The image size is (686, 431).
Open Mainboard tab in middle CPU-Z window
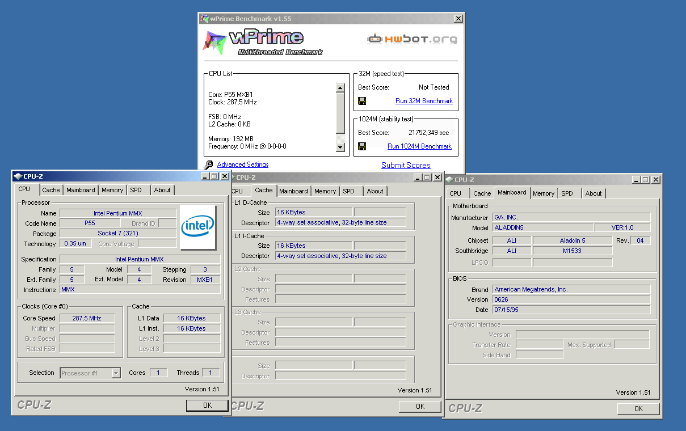click(293, 191)
